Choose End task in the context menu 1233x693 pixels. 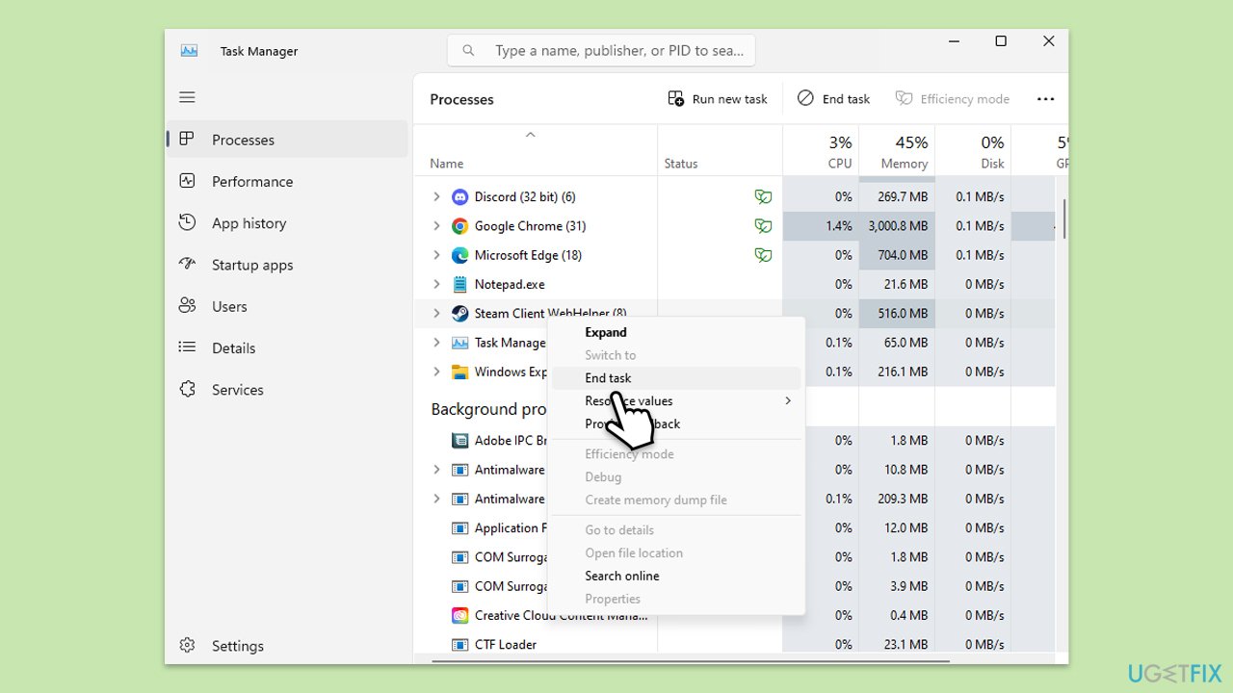(676, 378)
